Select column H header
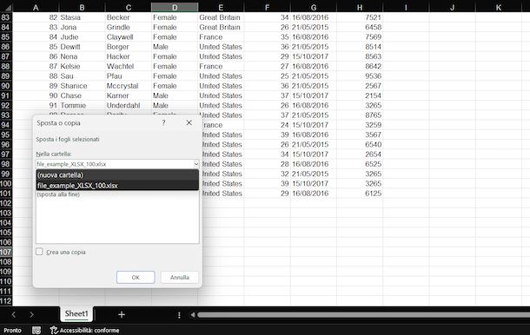 coord(360,8)
